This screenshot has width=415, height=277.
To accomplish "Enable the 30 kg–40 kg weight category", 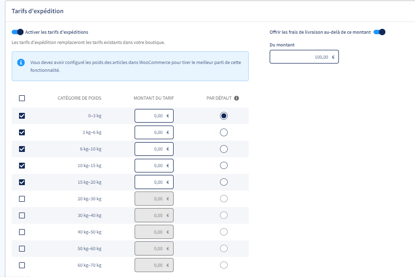I will 22,215.
